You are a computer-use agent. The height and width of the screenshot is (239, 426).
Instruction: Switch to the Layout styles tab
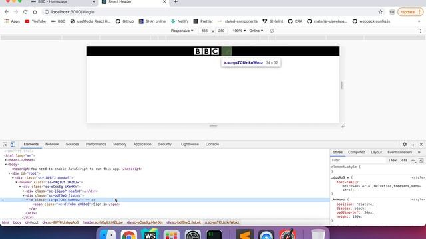(376, 152)
